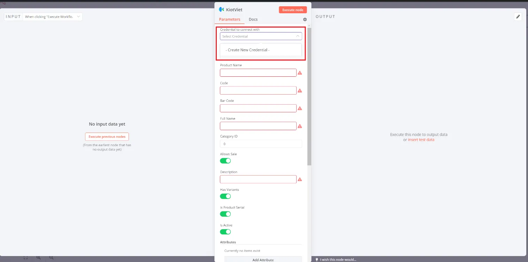Click warning icon next to Bar Code

(x=299, y=108)
